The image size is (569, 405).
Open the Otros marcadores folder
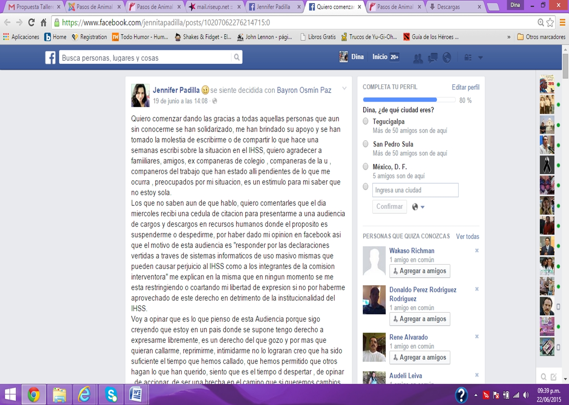[541, 37]
